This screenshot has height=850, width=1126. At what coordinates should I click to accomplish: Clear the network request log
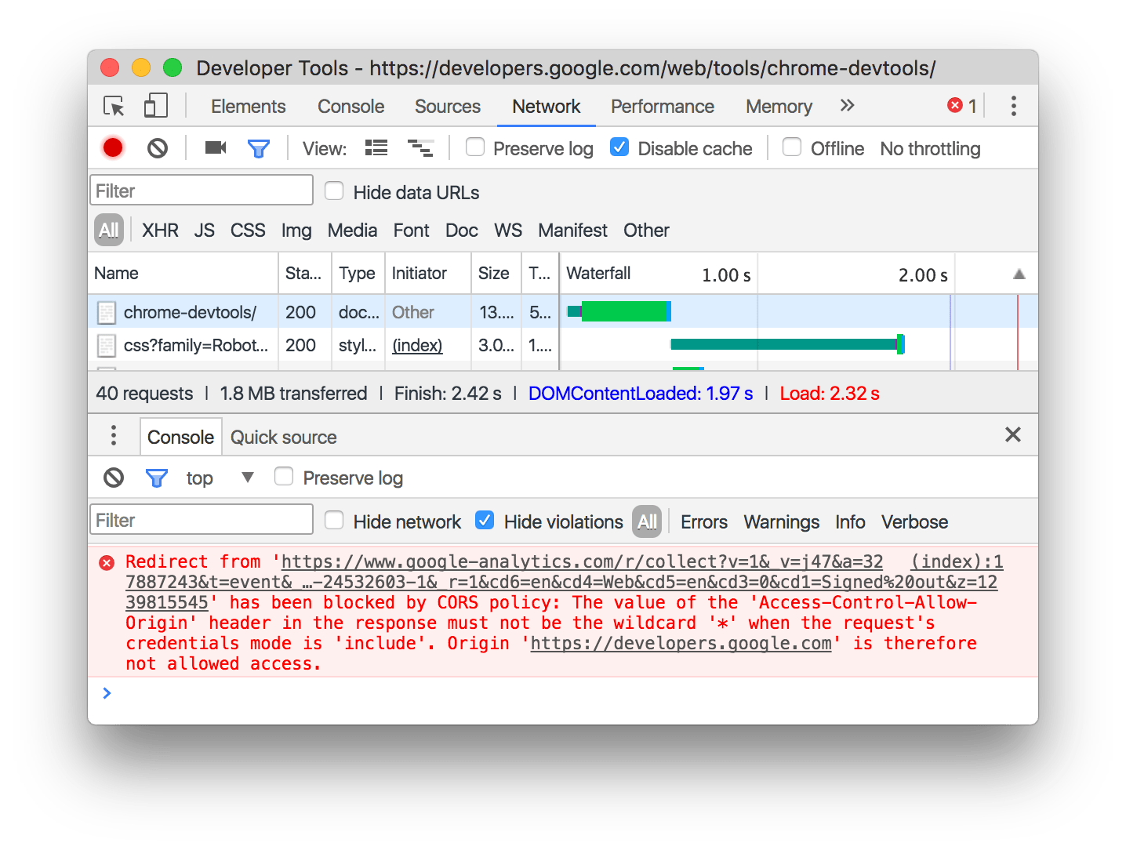(x=157, y=147)
